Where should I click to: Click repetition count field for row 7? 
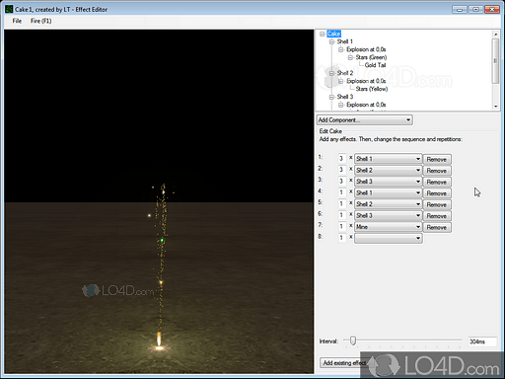click(x=342, y=227)
